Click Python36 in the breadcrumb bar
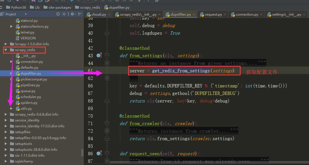 (16, 8)
